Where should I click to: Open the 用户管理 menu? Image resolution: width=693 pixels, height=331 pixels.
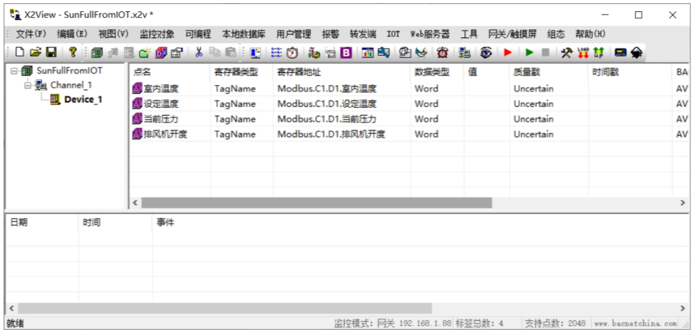(x=294, y=34)
